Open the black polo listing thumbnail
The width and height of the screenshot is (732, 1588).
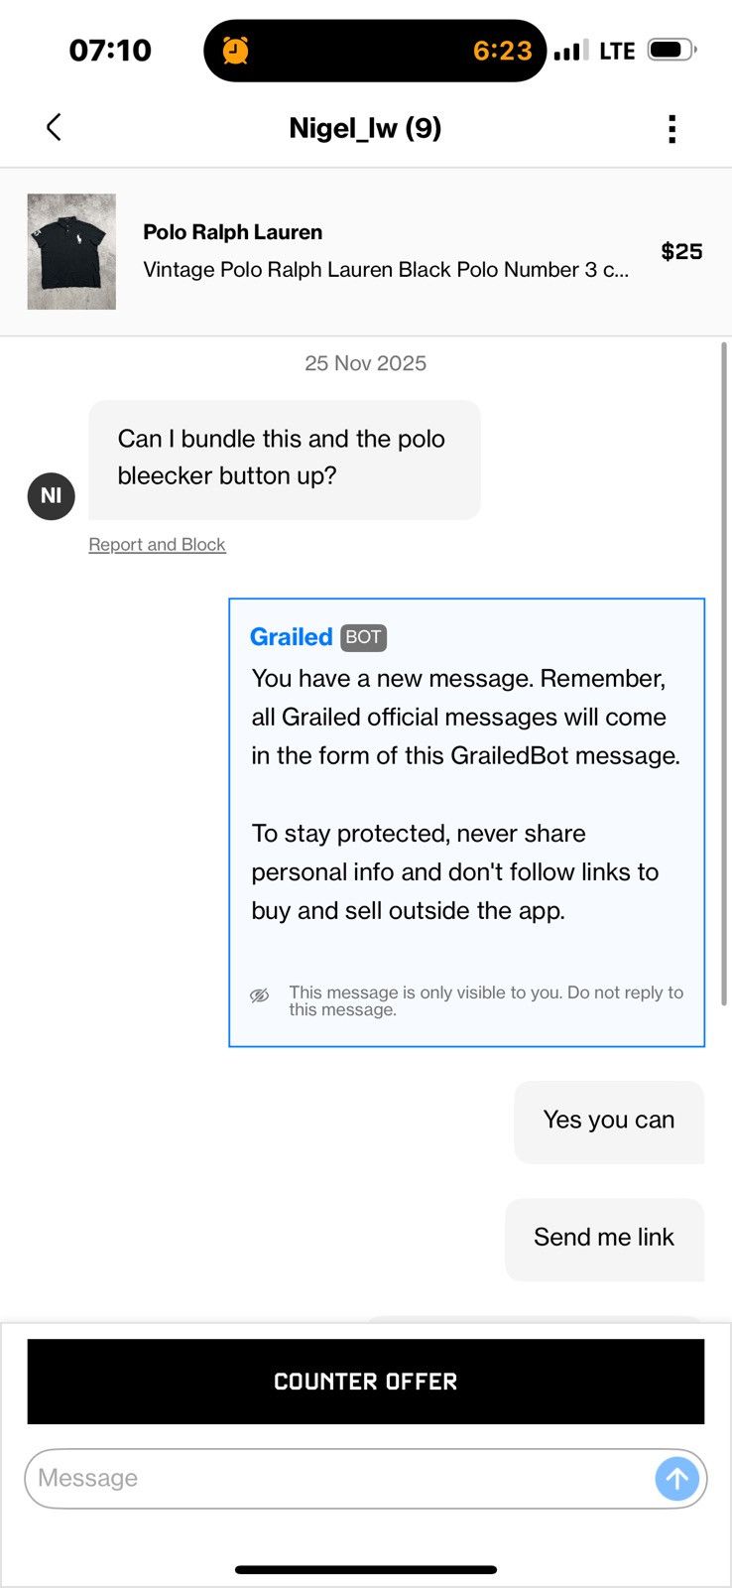71,252
